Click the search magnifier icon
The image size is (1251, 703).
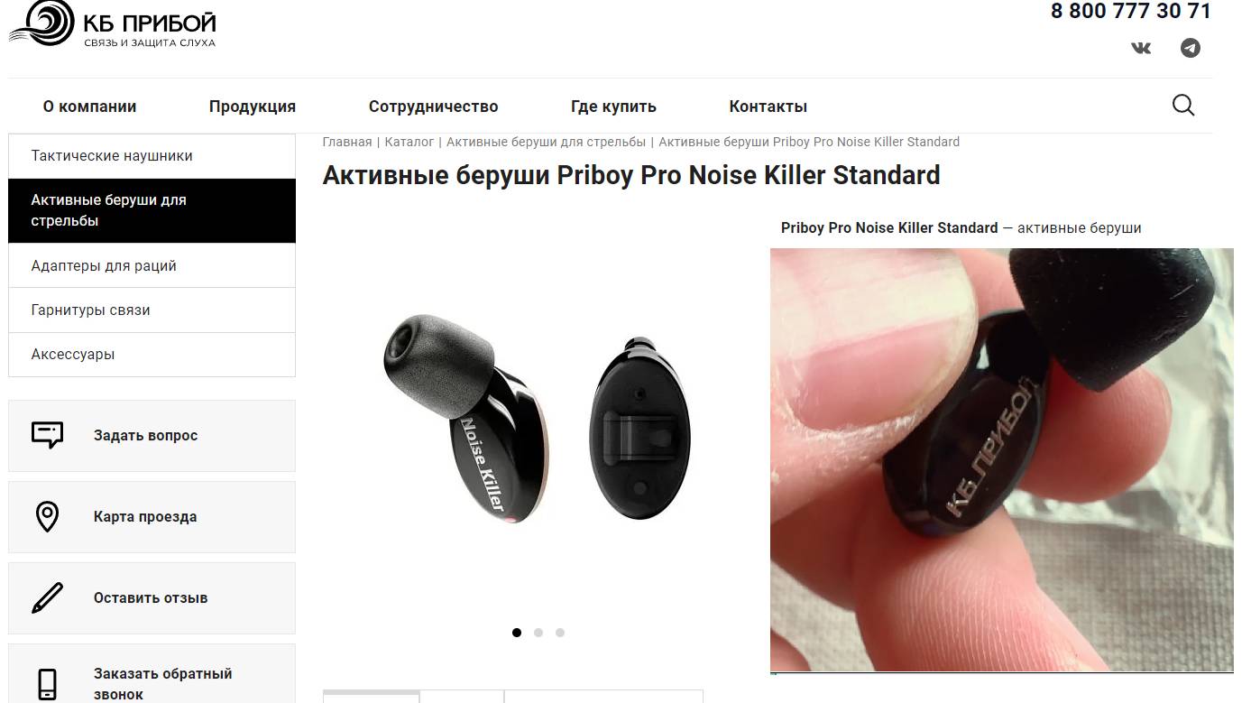click(1183, 106)
